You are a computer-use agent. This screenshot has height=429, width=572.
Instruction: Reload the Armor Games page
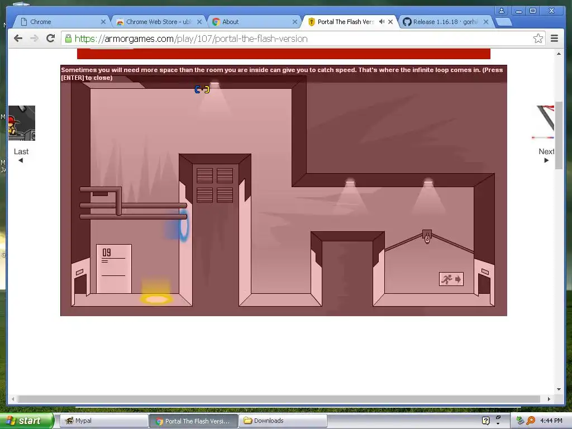coord(50,39)
